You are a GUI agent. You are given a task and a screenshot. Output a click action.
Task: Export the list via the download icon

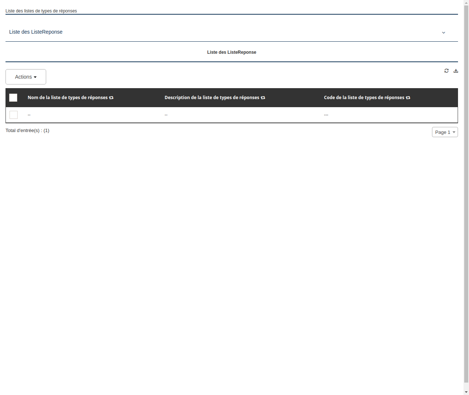click(x=456, y=71)
